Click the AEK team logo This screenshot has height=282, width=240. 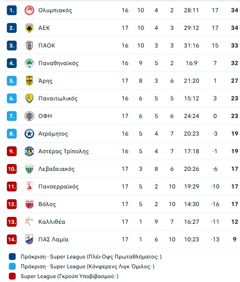pyautogui.click(x=29, y=28)
